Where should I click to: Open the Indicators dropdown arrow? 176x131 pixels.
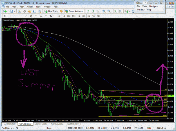tap(130, 11)
